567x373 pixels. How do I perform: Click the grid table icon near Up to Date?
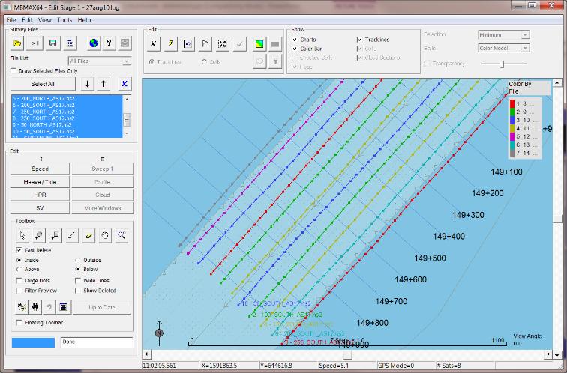(64, 307)
